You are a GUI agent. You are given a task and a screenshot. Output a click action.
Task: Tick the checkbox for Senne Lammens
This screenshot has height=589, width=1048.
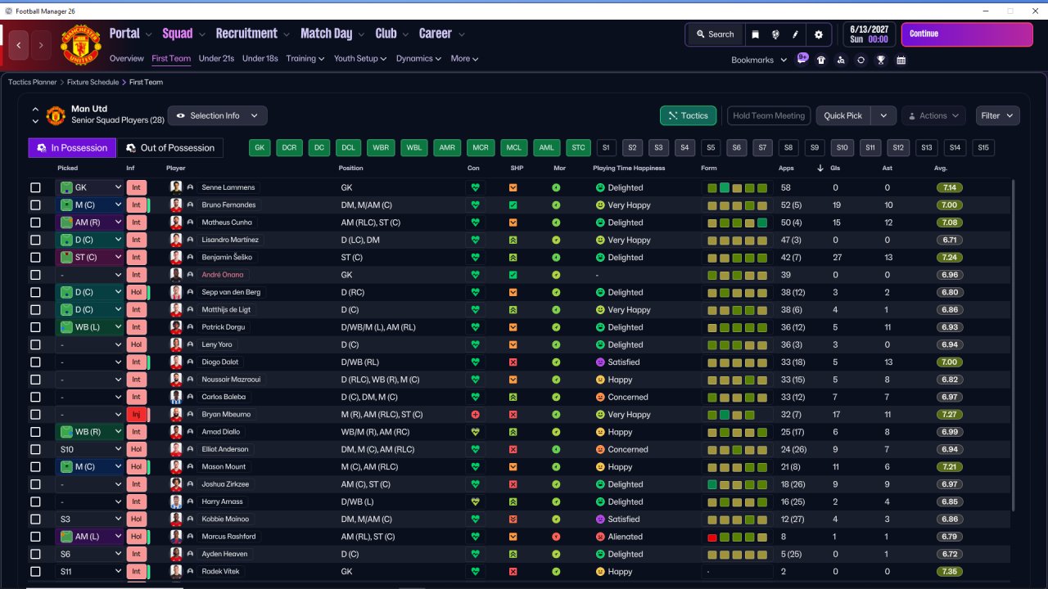pyautogui.click(x=35, y=188)
